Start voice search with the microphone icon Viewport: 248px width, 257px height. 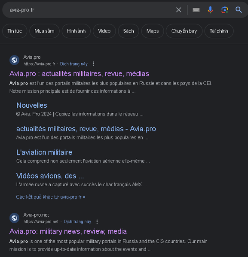tap(210, 10)
